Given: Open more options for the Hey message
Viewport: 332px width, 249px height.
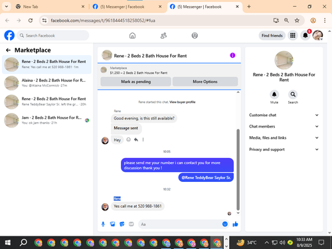Looking at the screenshot, I should click(143, 139).
